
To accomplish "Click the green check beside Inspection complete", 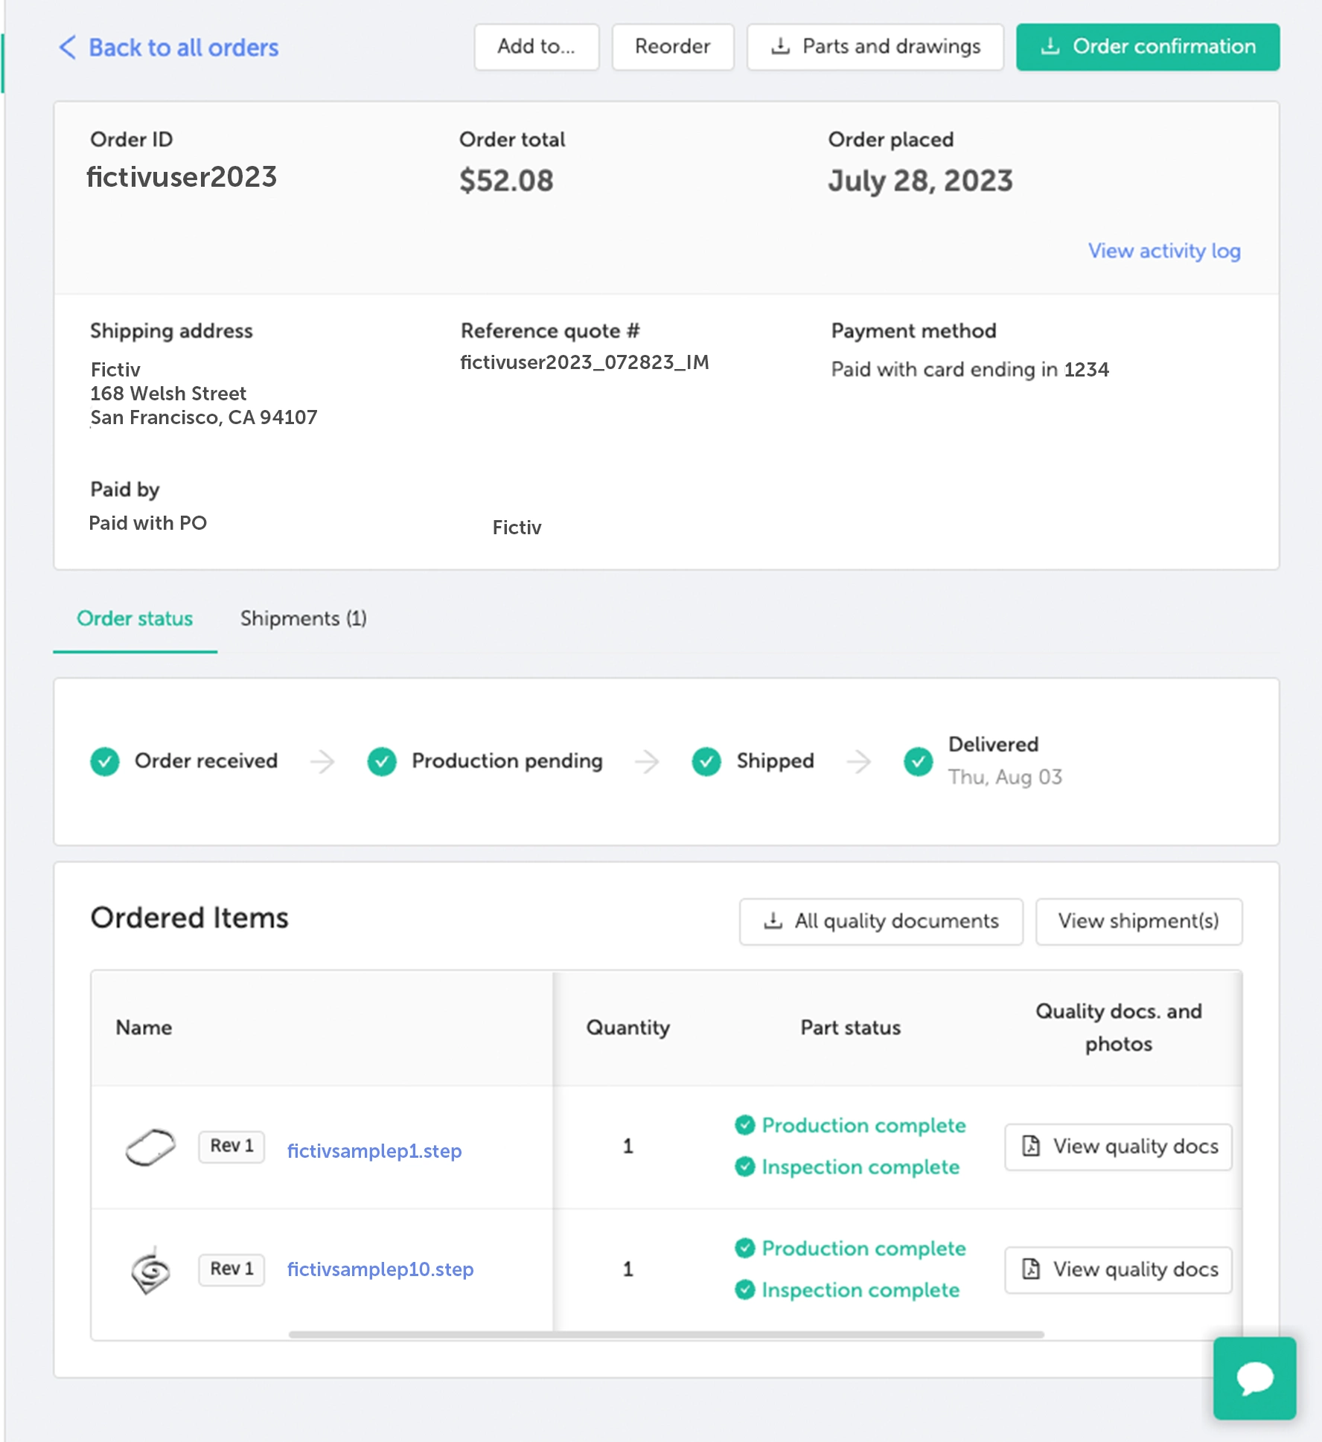I will (x=745, y=1167).
